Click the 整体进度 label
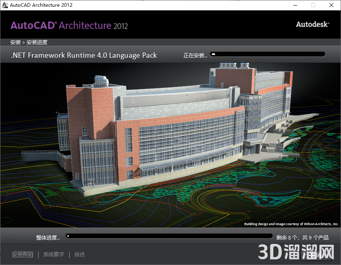 [x=48, y=238]
